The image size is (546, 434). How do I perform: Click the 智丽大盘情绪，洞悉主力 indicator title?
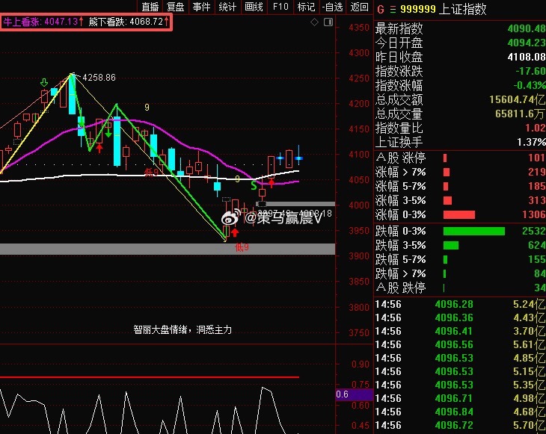(182, 329)
